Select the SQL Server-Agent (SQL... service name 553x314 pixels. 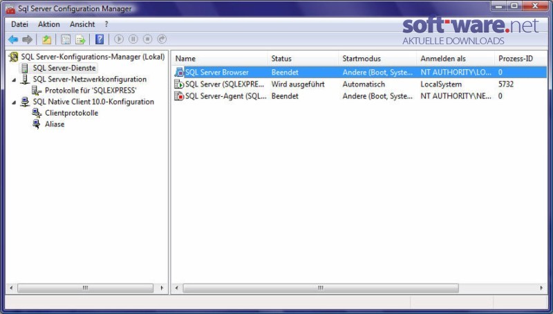point(226,96)
